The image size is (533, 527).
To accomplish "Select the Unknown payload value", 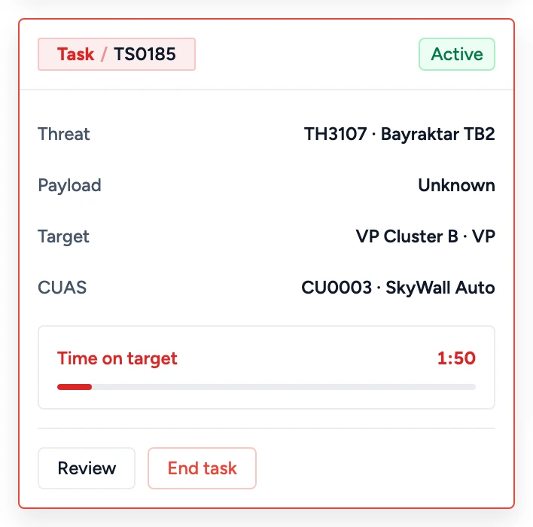I will (456, 185).
